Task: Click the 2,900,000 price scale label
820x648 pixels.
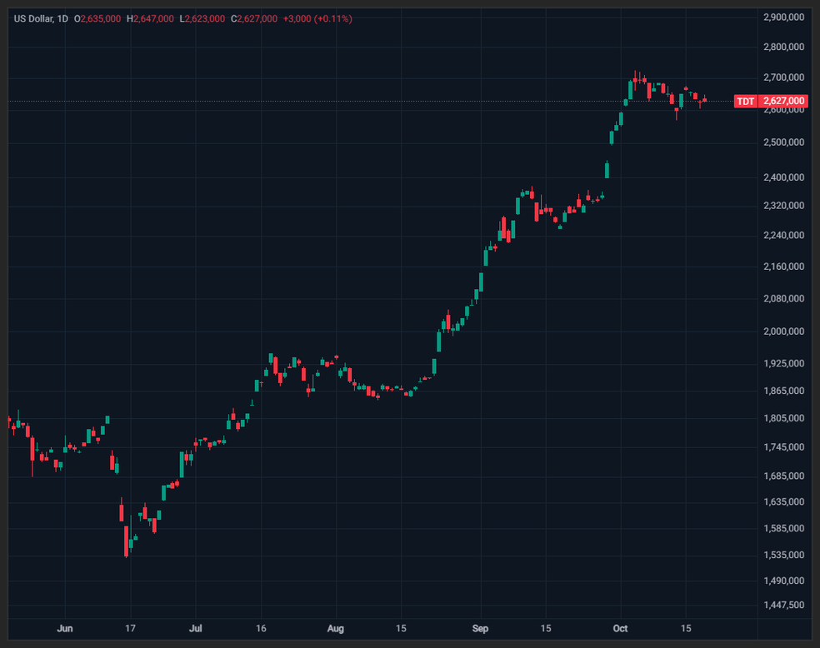Action: click(x=784, y=17)
